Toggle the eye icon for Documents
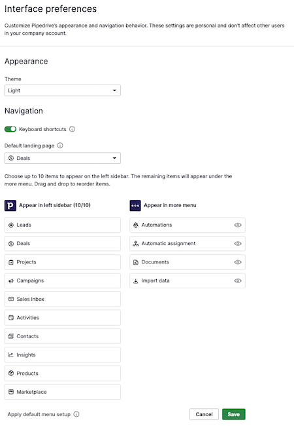 (238, 262)
